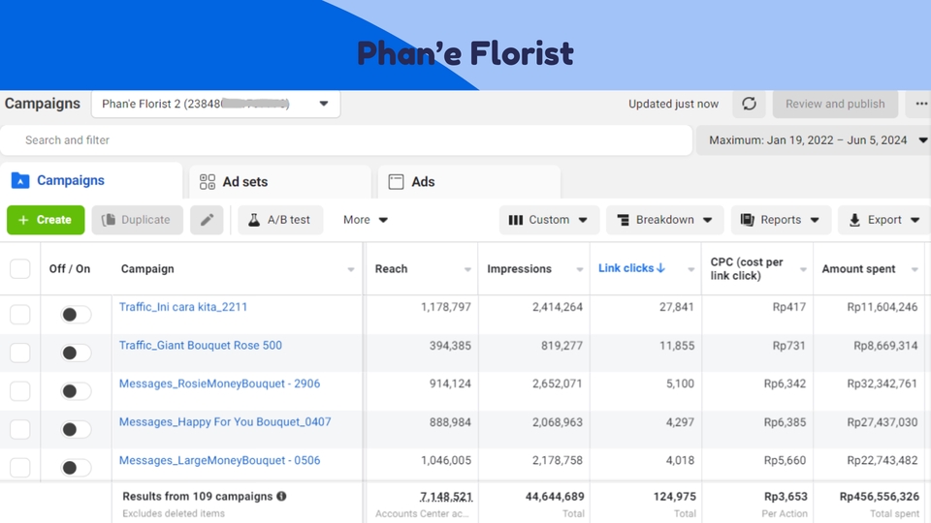
Task: Click the Search and filter field
Action: click(x=346, y=140)
